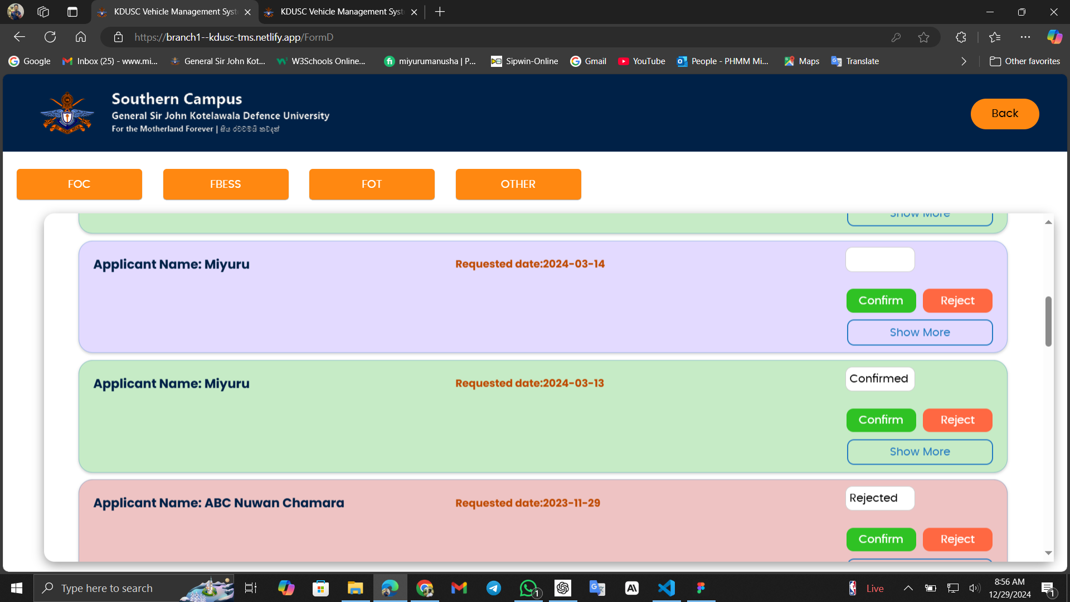This screenshot has height=602, width=1070.
Task: Open browser extensions puzzle icon
Action: click(x=961, y=37)
